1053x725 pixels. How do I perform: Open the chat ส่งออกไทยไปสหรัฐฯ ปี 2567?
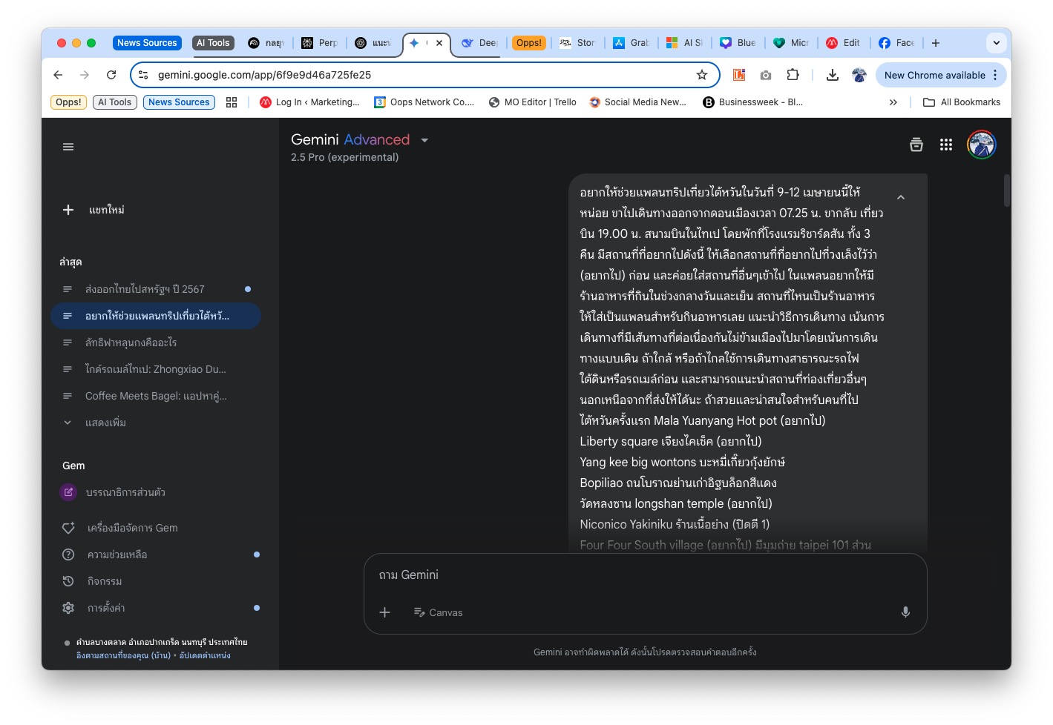(x=156, y=289)
